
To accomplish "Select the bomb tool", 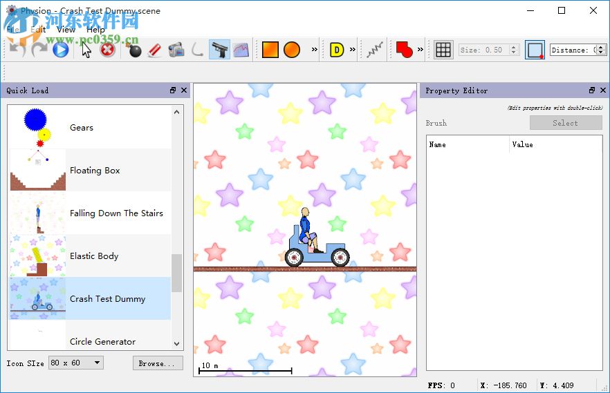I will click(x=134, y=50).
